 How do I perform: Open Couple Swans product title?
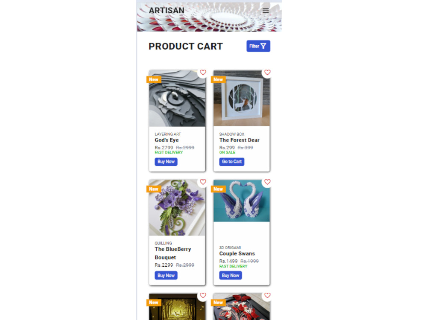[x=237, y=253]
